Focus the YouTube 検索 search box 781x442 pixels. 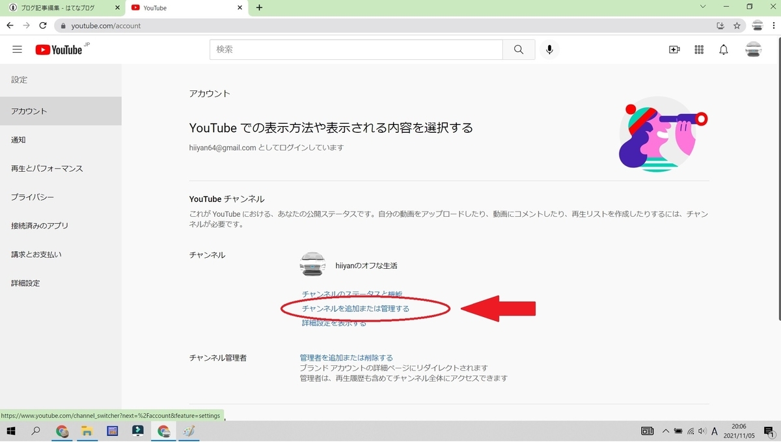(x=356, y=49)
